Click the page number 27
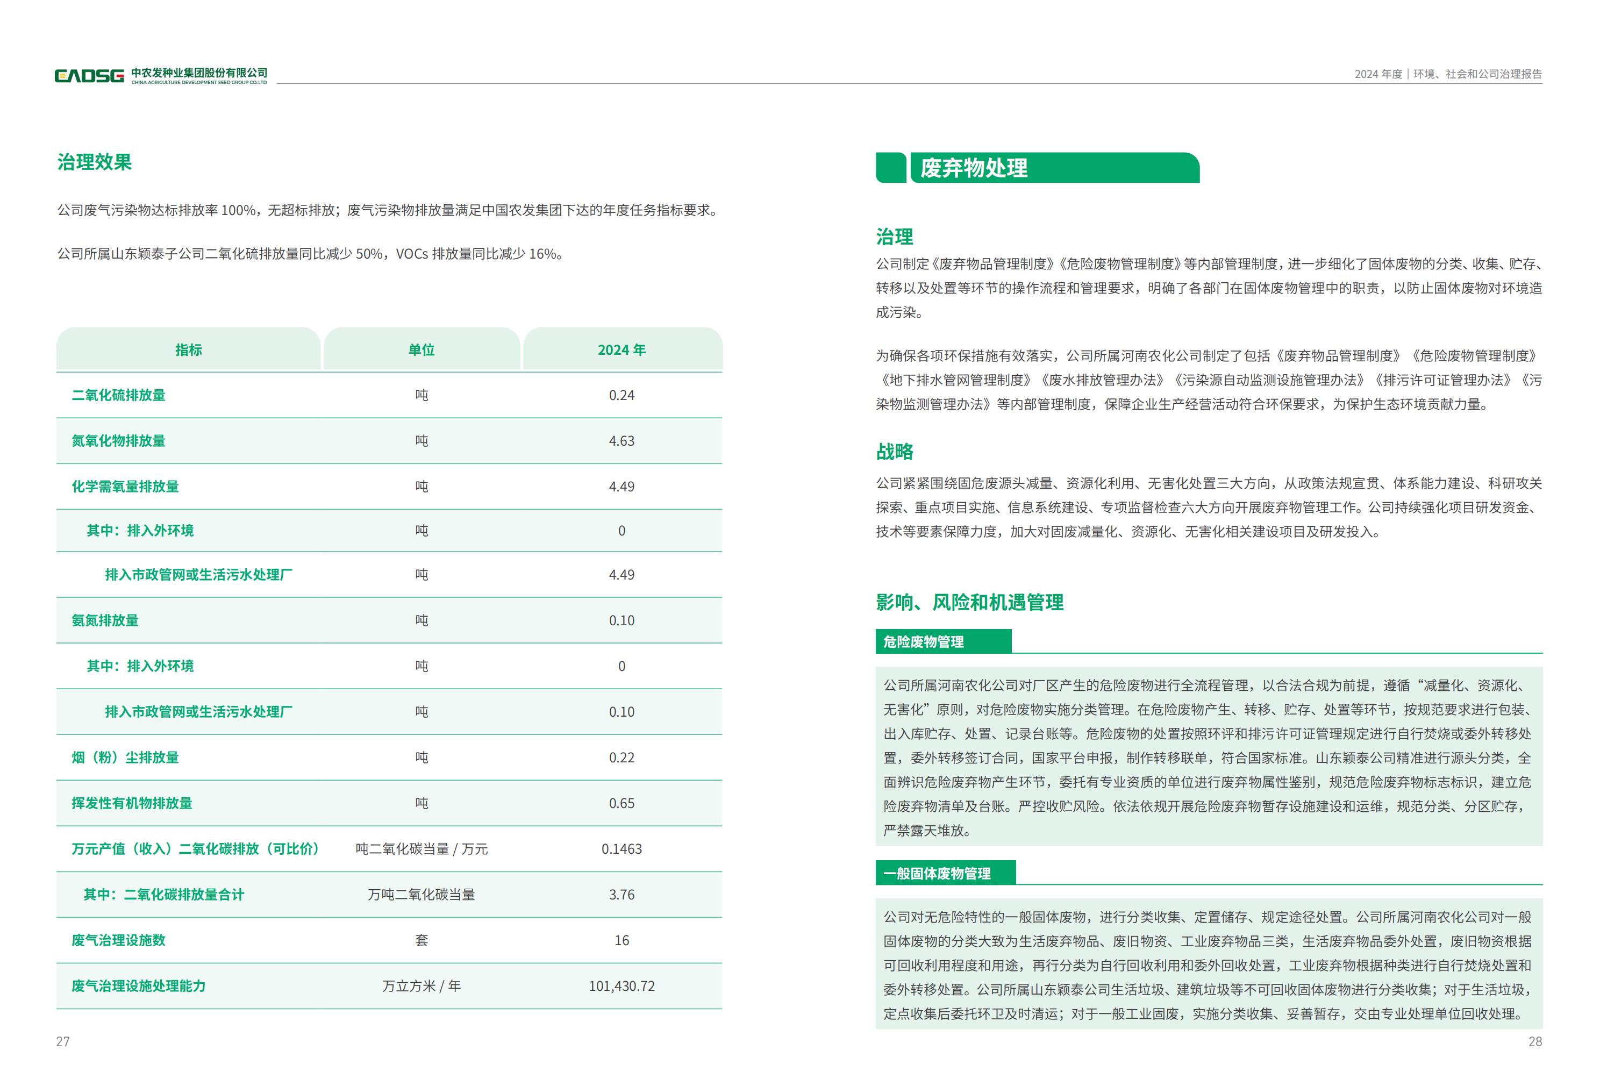1600x1086 pixels. [63, 1042]
